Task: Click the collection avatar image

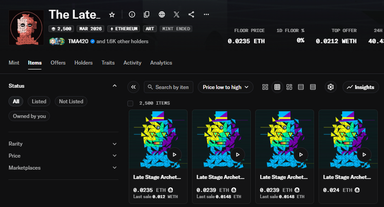Action: coord(26,28)
